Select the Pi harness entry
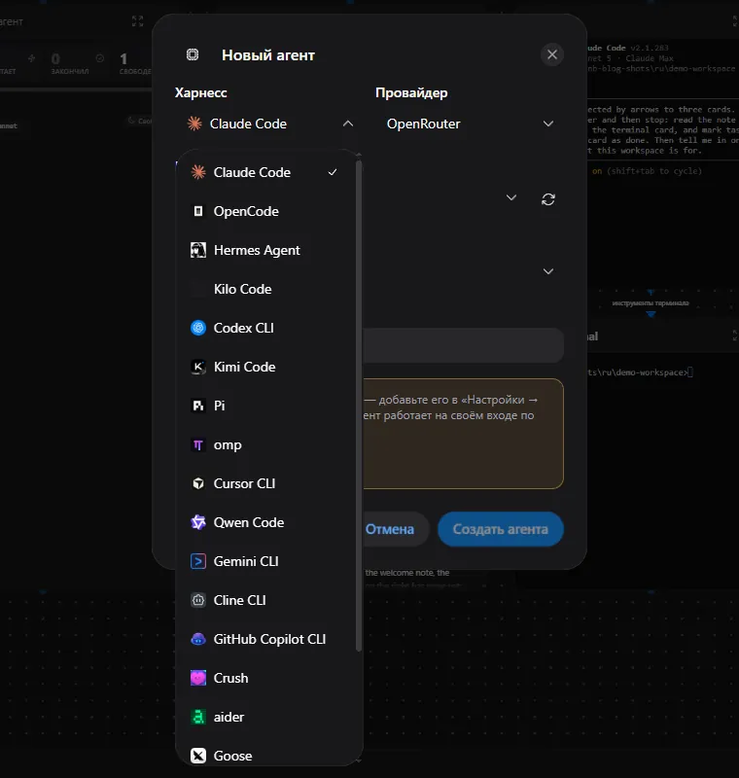 pyautogui.click(x=265, y=406)
